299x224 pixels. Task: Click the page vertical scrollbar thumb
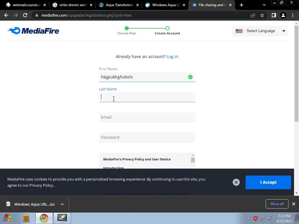click(x=296, y=73)
